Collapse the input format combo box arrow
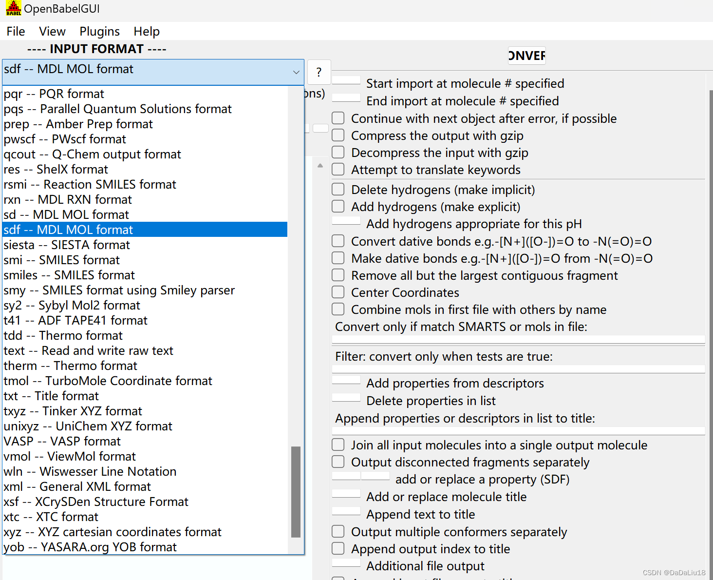This screenshot has height=580, width=713. (296, 72)
